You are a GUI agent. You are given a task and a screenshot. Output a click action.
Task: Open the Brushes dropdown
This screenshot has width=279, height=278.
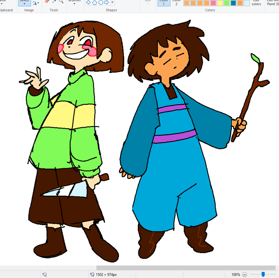coord(74,2)
